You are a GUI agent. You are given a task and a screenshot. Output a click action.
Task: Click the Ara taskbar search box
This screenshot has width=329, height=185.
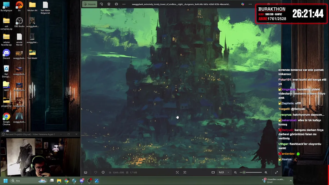click(29, 181)
